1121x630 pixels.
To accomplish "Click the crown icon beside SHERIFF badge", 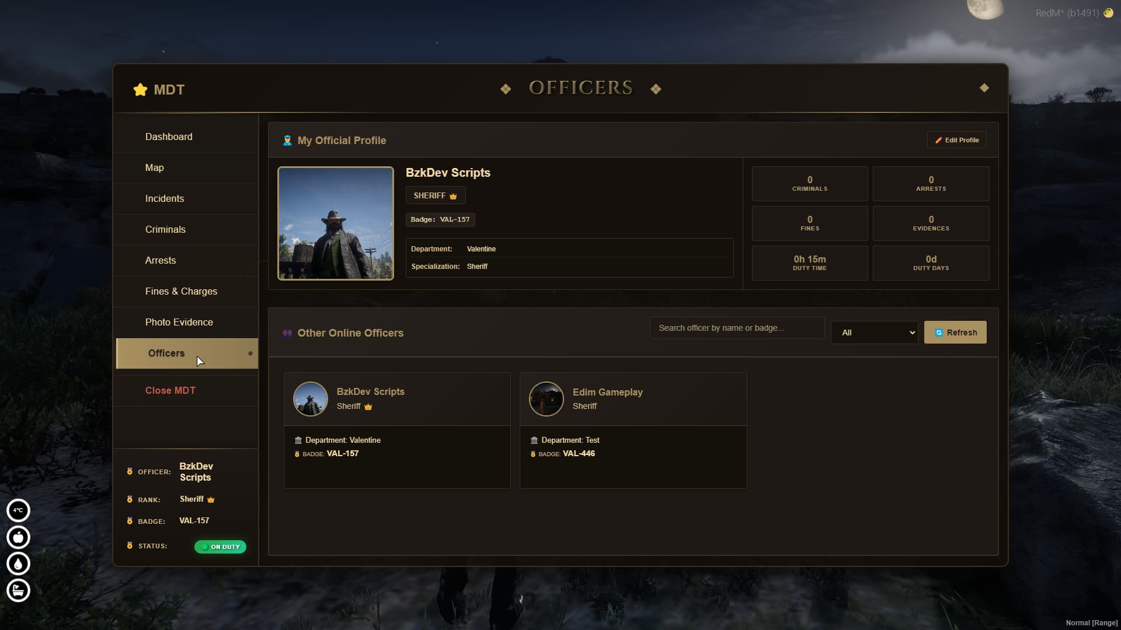I will click(453, 196).
